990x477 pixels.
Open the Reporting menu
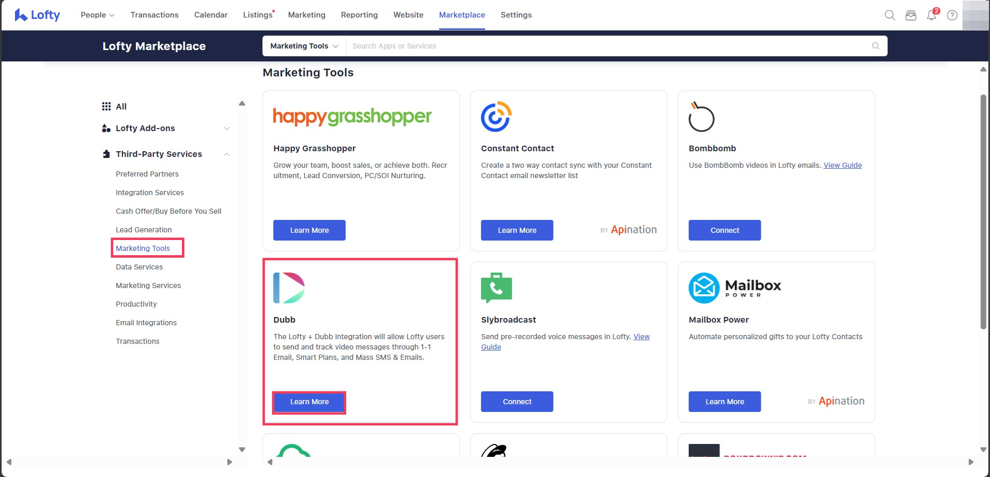pos(359,15)
